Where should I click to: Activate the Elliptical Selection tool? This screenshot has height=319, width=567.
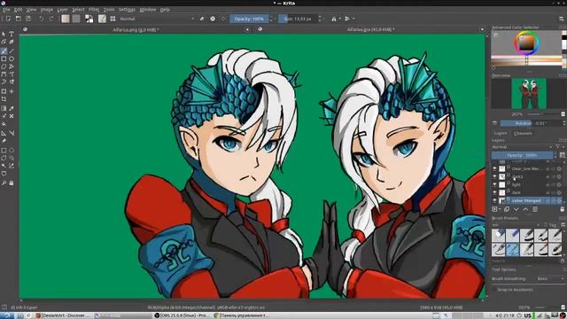12,150
